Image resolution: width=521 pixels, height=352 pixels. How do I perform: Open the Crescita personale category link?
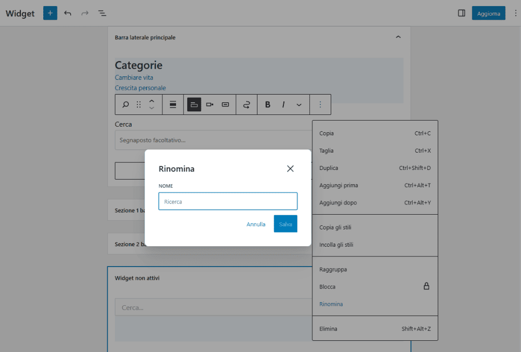tap(140, 87)
